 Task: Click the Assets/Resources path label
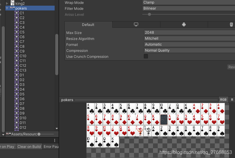coord(24,134)
